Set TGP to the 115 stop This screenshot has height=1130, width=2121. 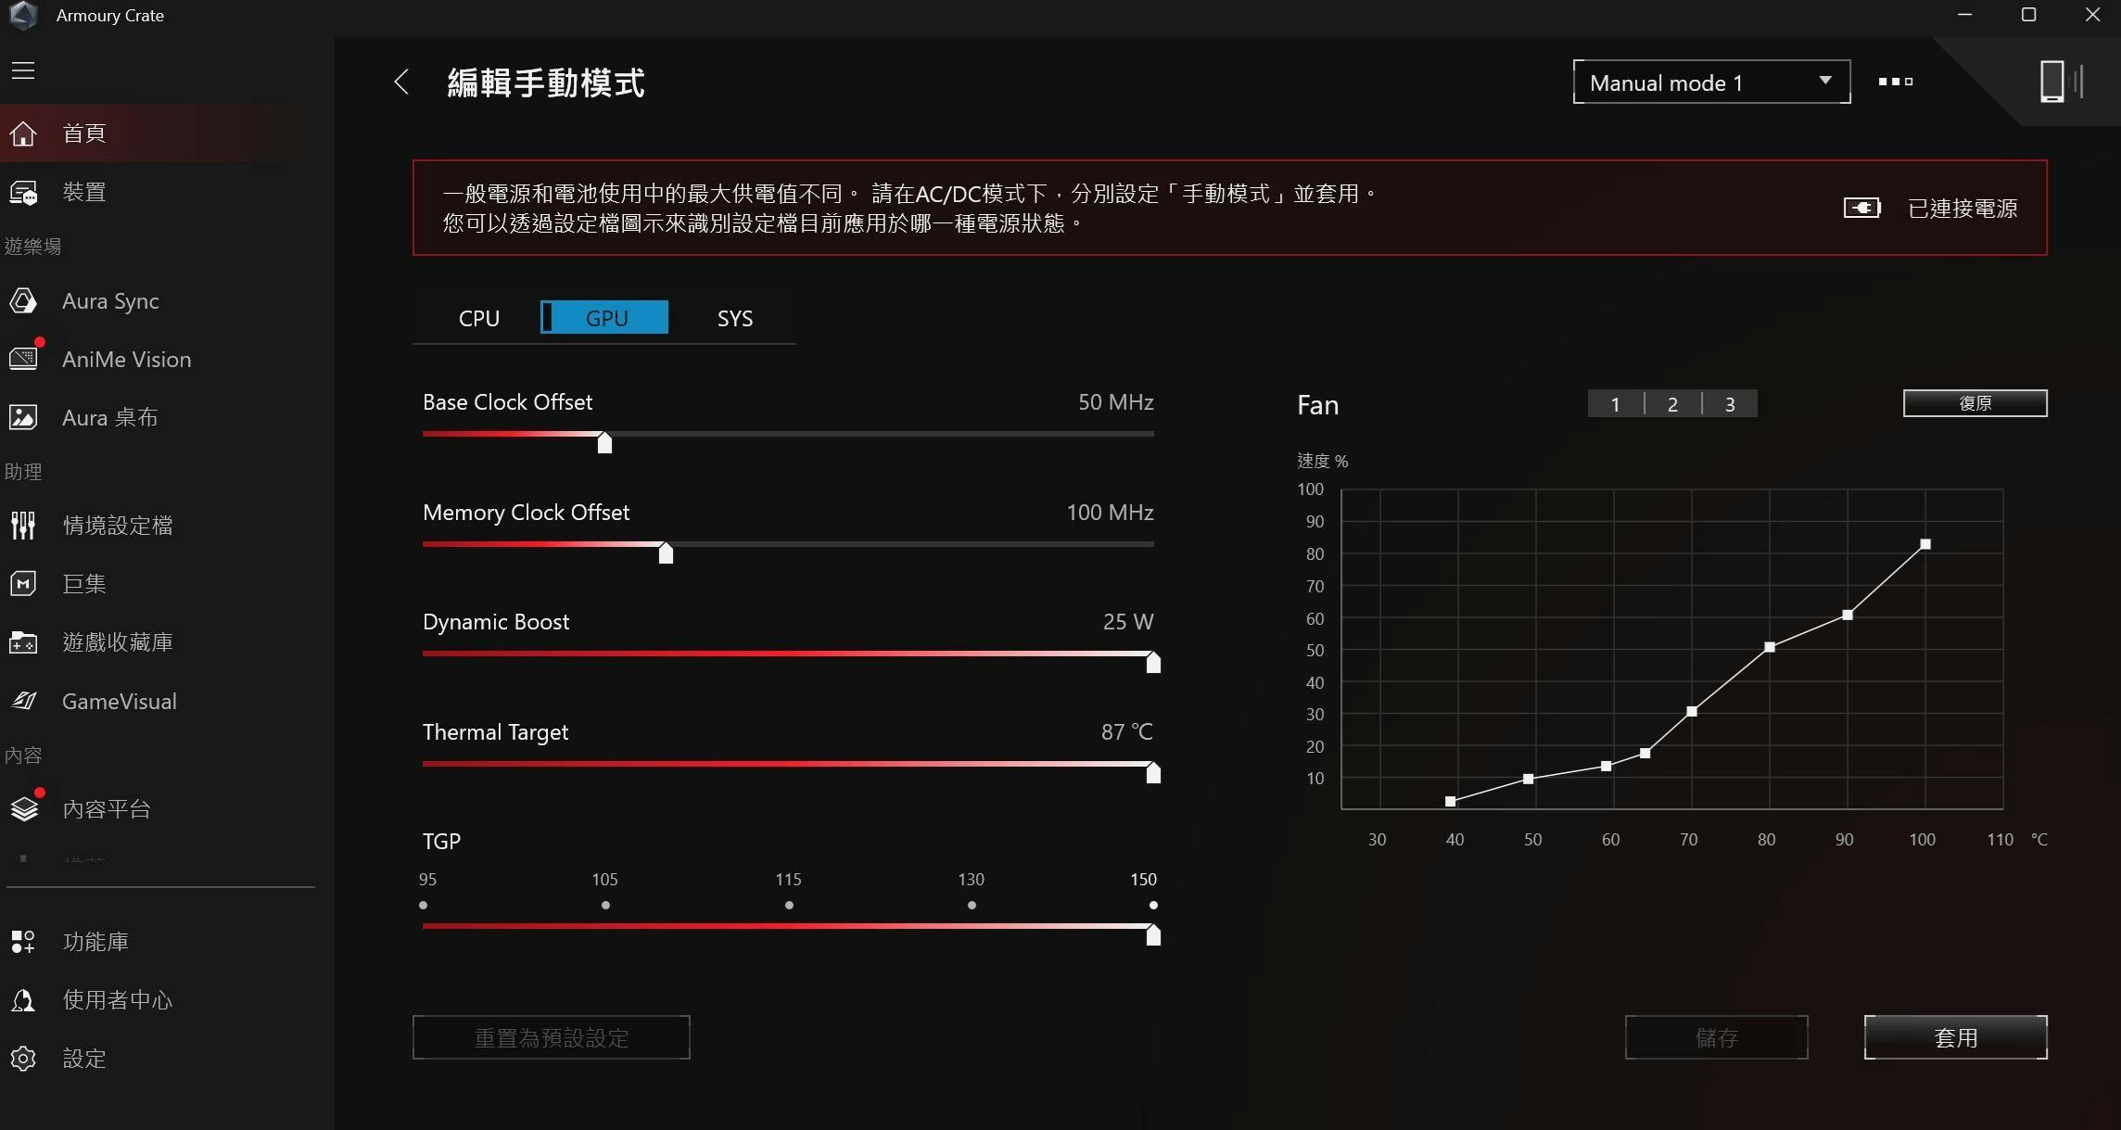[x=789, y=906]
